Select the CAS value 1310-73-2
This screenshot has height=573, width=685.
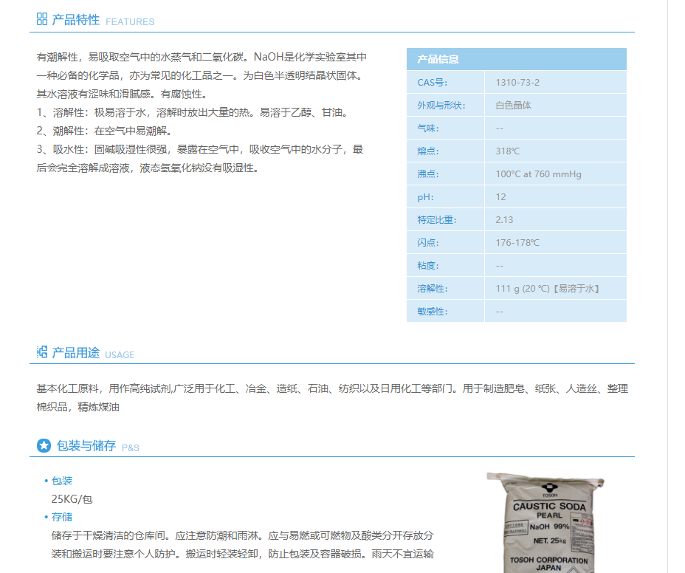(517, 83)
